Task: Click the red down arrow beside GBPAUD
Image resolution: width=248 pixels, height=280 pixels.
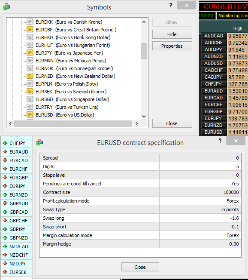Action: (x=5, y=203)
